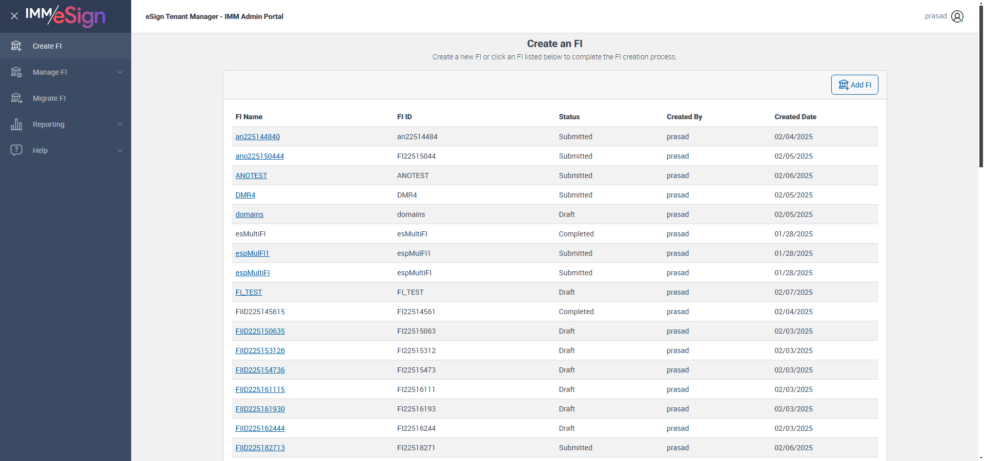Click the Help question bubble icon
Viewport: 984px width, 461px height.
[x=16, y=150]
